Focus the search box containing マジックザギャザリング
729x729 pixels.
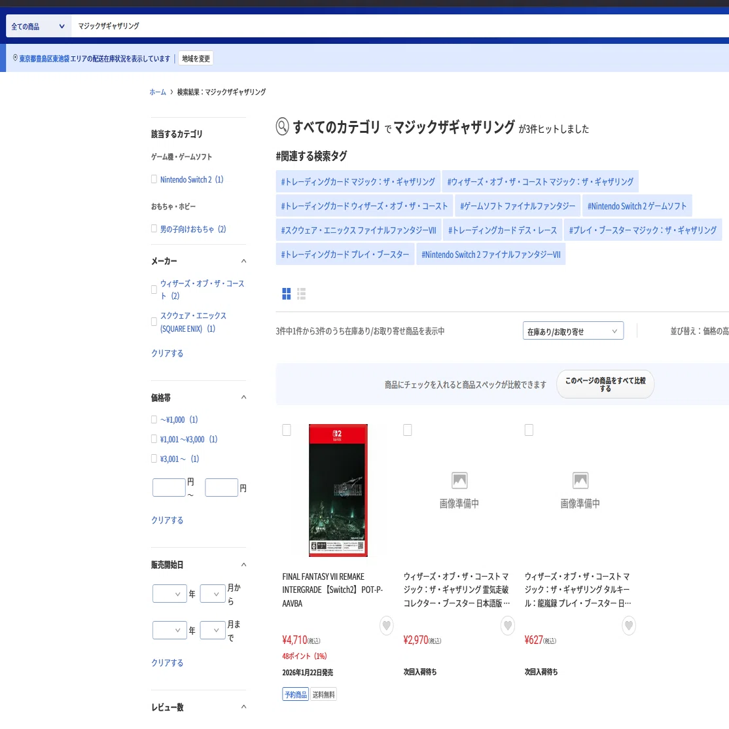point(400,26)
